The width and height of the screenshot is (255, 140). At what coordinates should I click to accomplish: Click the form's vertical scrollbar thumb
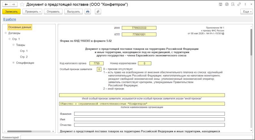(251, 42)
